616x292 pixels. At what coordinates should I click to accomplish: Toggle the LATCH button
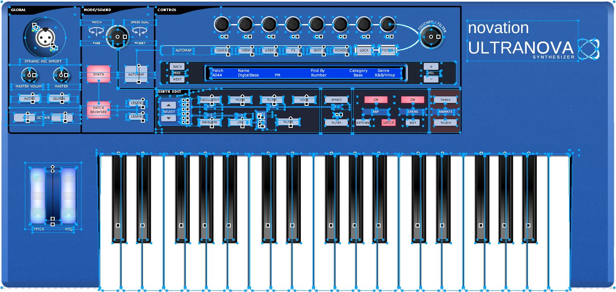click(x=388, y=123)
